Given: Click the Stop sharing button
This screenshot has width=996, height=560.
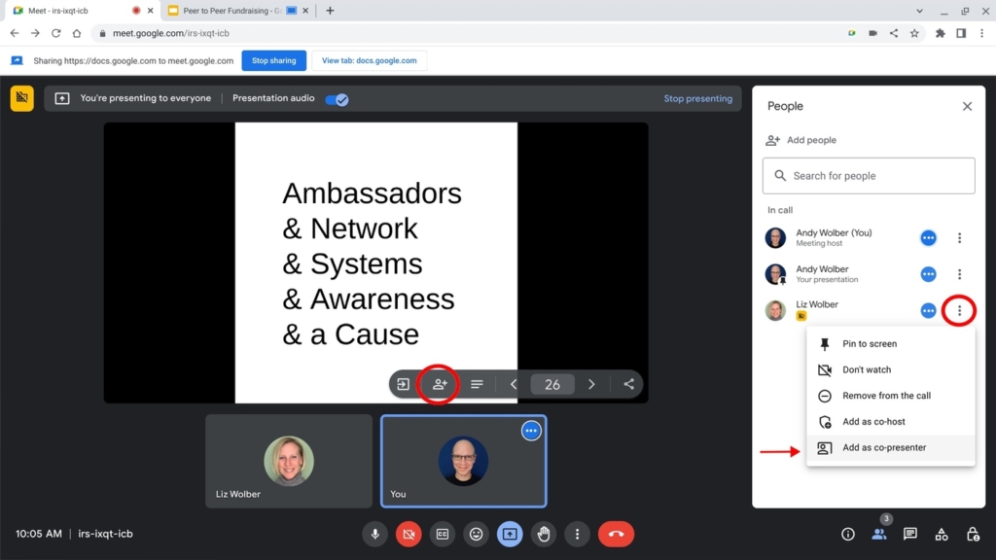Looking at the screenshot, I should click(x=273, y=60).
